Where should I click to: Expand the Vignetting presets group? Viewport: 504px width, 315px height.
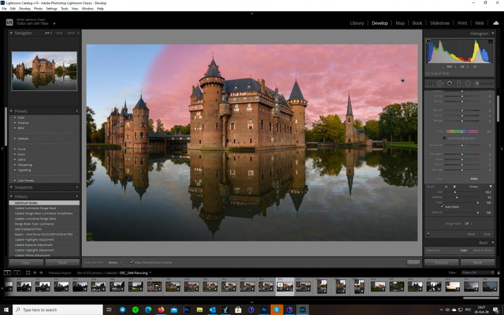(15, 170)
